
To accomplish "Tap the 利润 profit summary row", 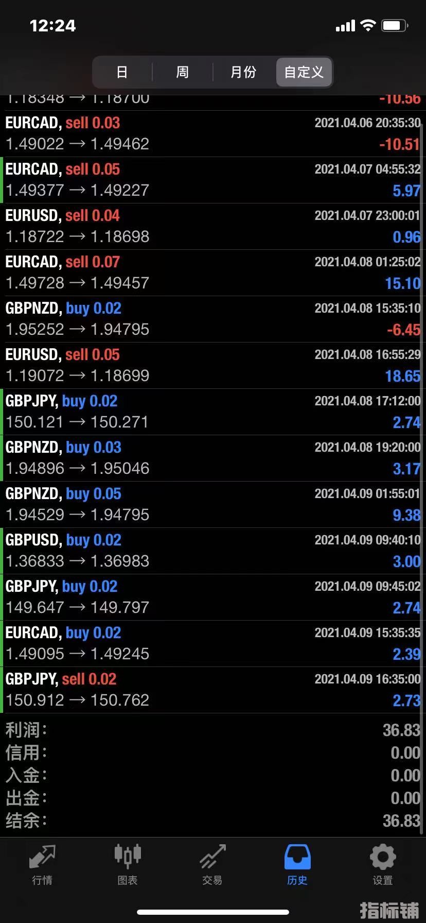I will [x=213, y=730].
